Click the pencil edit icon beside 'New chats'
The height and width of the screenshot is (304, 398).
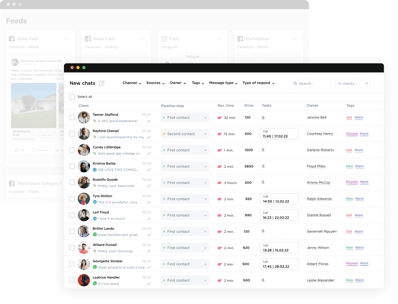click(101, 83)
